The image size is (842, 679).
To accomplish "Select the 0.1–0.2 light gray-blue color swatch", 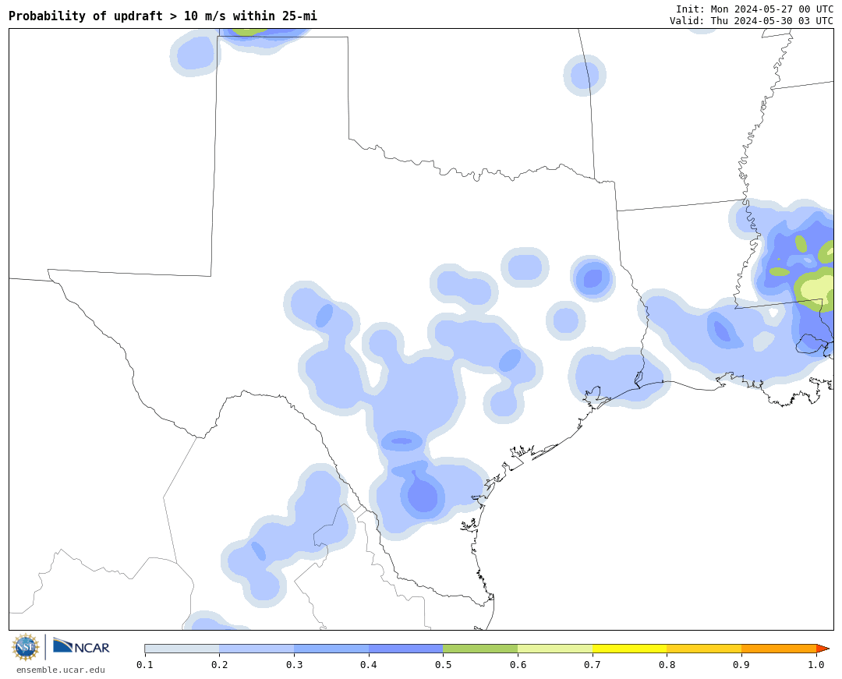I will (182, 649).
